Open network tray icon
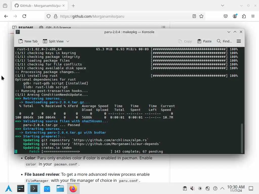The height and width of the screenshot is (194, 259). point(208,188)
